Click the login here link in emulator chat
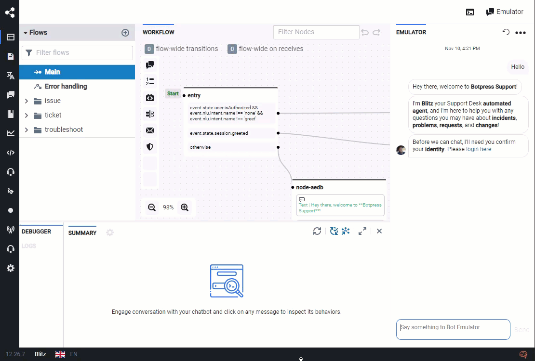Image resolution: width=535 pixels, height=361 pixels. [478, 149]
